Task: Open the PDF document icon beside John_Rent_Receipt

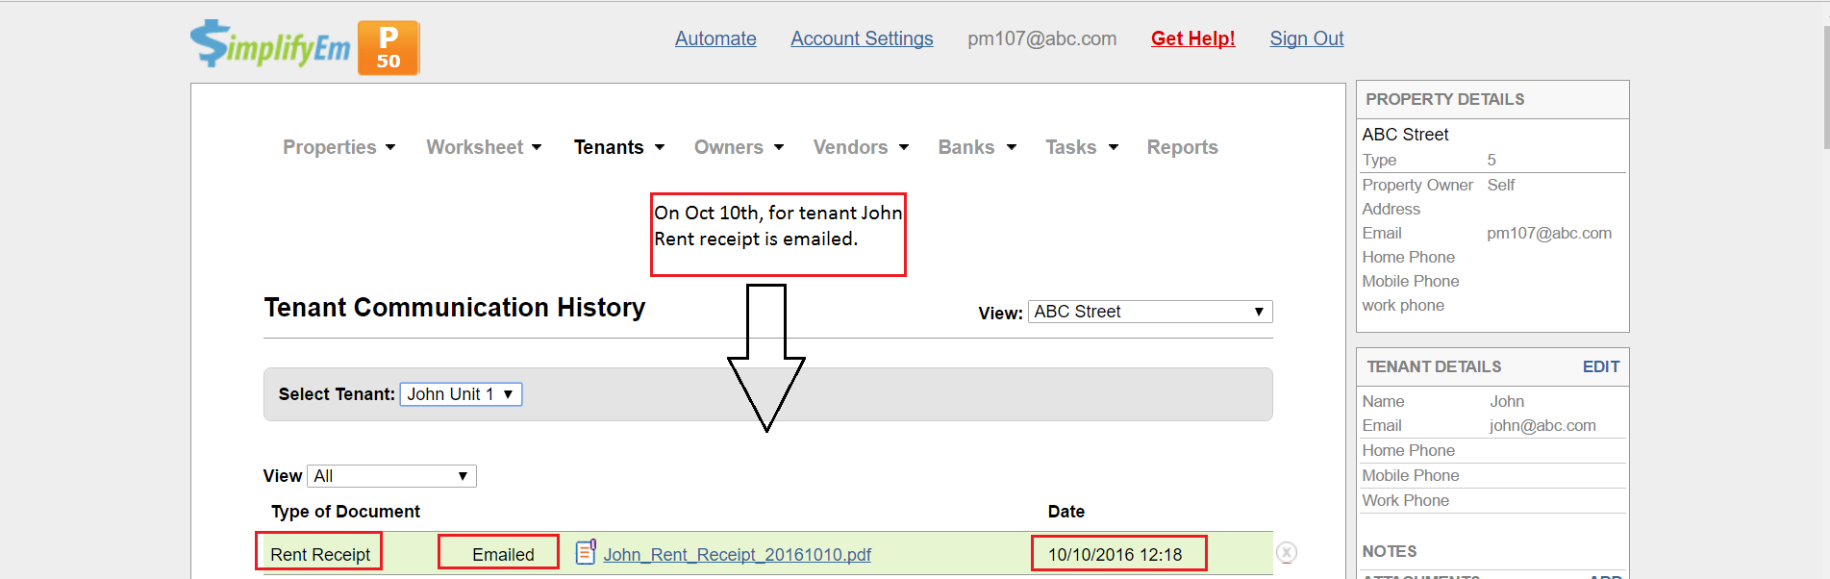Action: (x=586, y=552)
